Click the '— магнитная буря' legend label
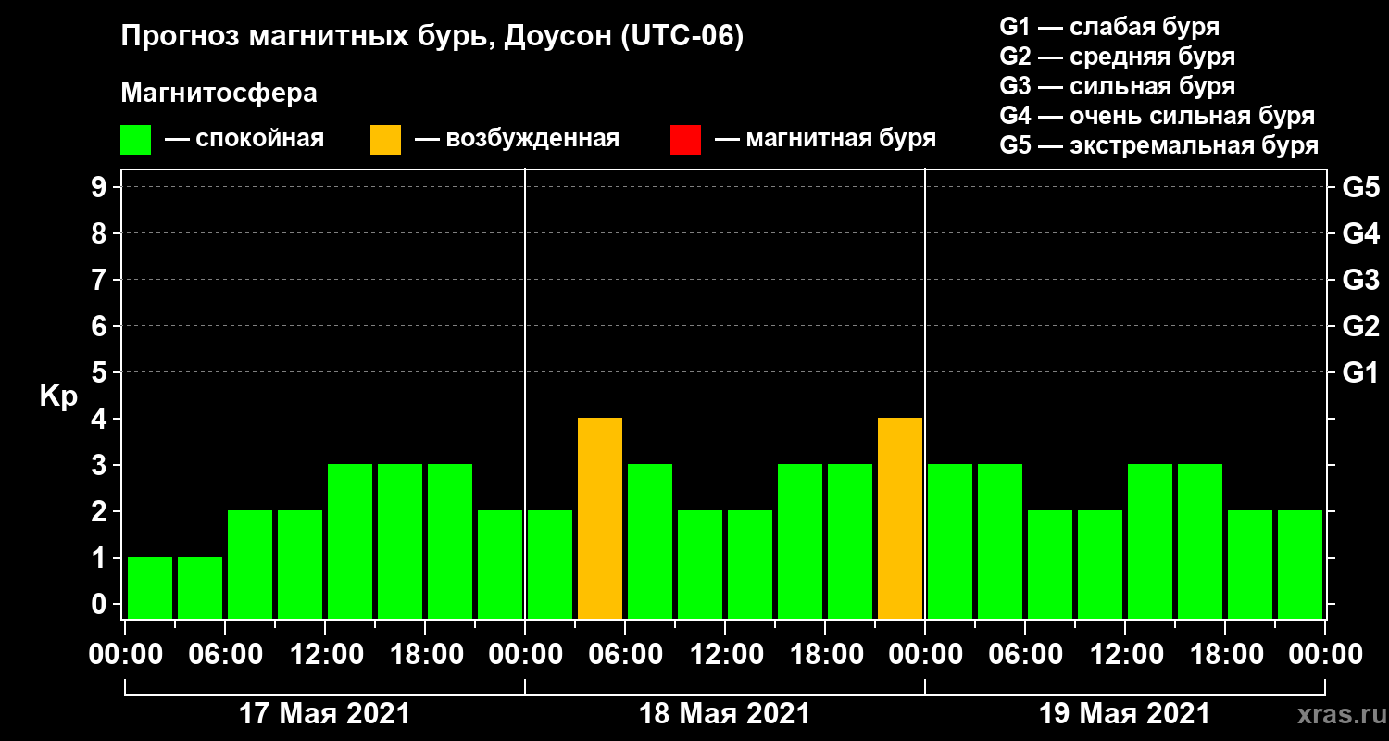Image resolution: width=1389 pixels, height=741 pixels. (x=826, y=139)
